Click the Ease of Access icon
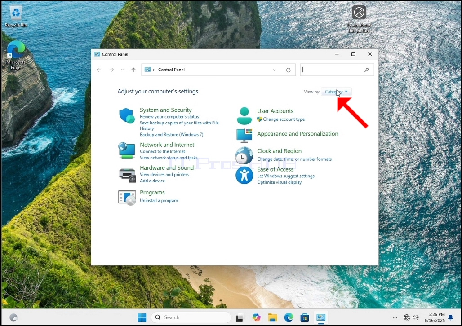Image resolution: width=462 pixels, height=326 pixels. tap(244, 175)
